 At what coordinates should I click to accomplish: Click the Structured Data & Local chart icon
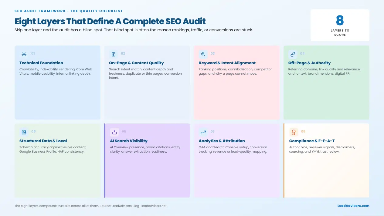pyautogui.click(x=24, y=132)
